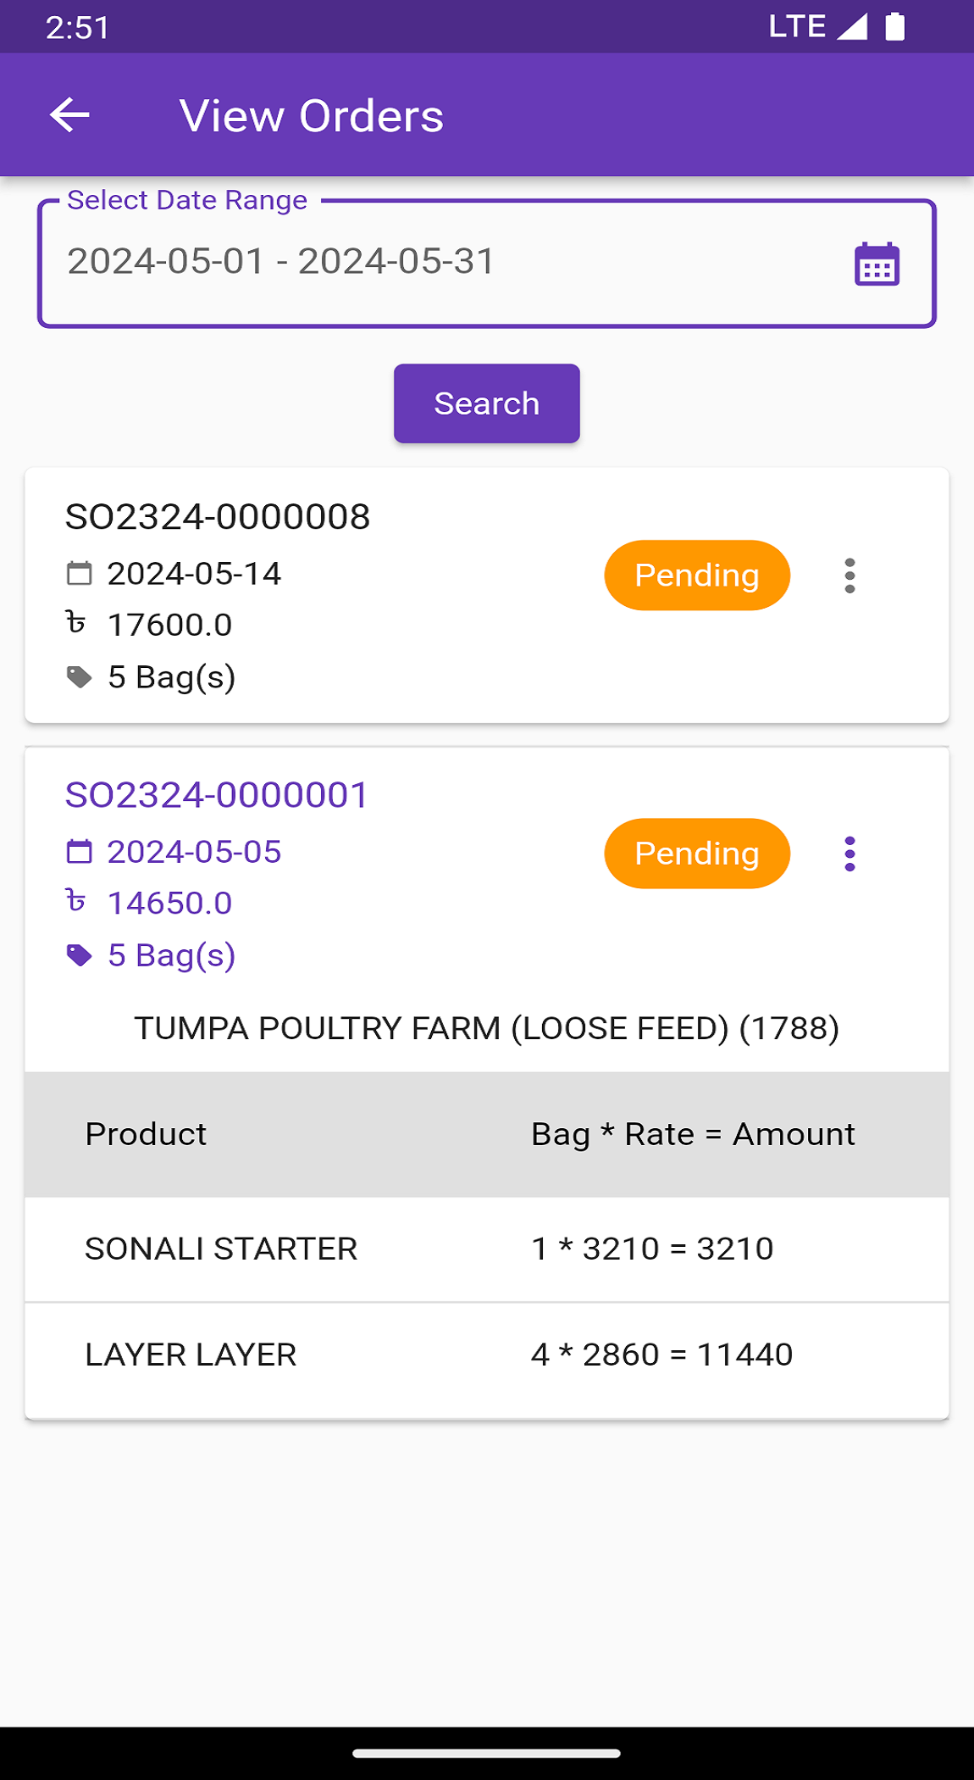Viewport: 974px width, 1780px height.
Task: Click Taka currency symbol beside 14650.0
Action: [x=76, y=902]
